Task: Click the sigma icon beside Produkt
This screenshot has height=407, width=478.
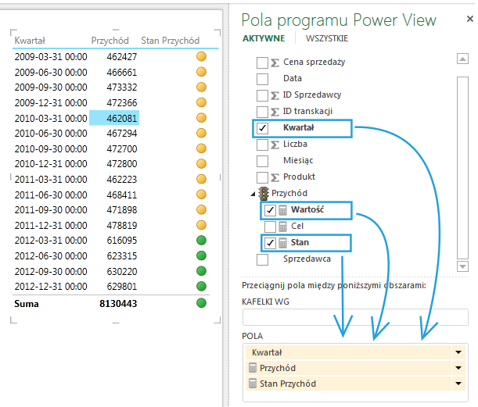Action: (x=275, y=177)
